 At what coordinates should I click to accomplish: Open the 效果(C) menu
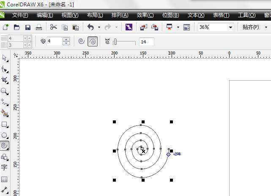(145, 15)
